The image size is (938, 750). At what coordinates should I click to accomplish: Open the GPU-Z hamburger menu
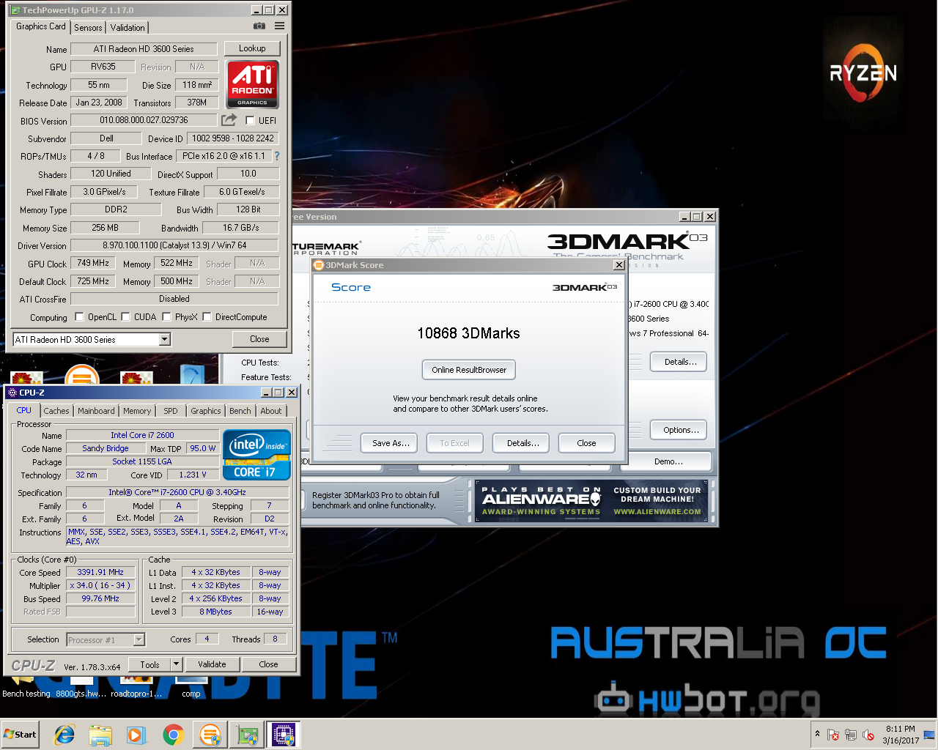pyautogui.click(x=280, y=26)
